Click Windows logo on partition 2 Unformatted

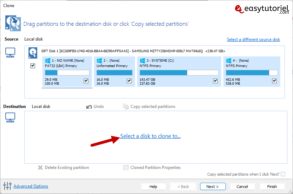tap(99, 61)
